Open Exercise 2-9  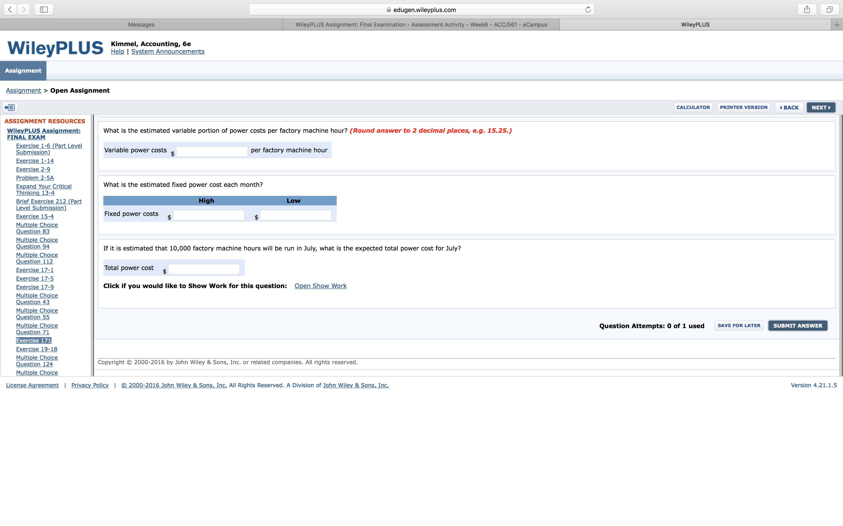click(33, 169)
